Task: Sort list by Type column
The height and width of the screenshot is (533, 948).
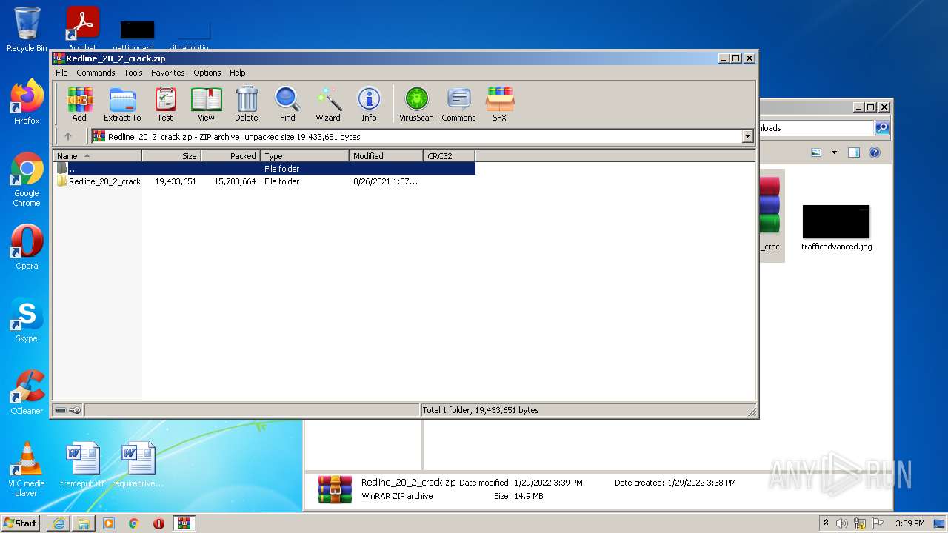Action: (x=304, y=156)
